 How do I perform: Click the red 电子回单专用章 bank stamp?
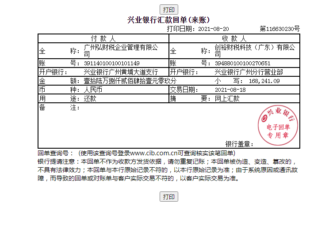pyautogui.click(x=278, y=125)
